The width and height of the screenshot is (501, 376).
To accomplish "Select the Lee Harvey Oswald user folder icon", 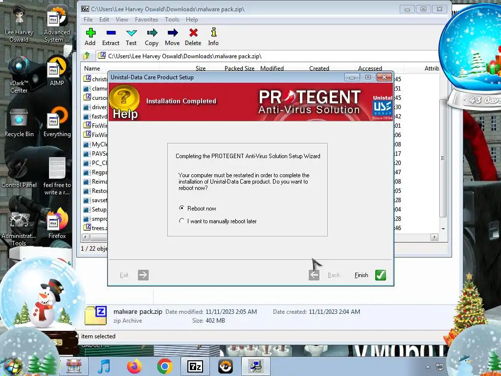I will [x=19, y=24].
